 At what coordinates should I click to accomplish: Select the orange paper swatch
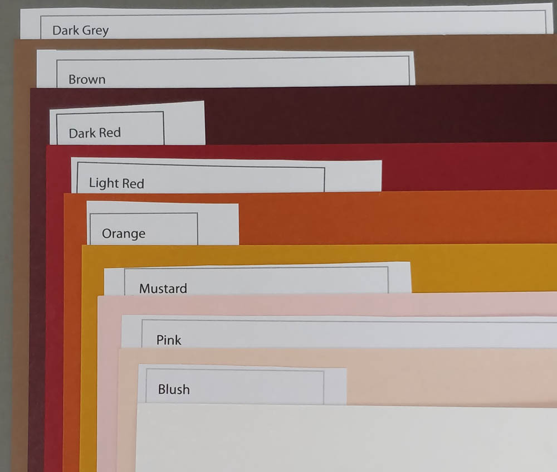click(390, 217)
